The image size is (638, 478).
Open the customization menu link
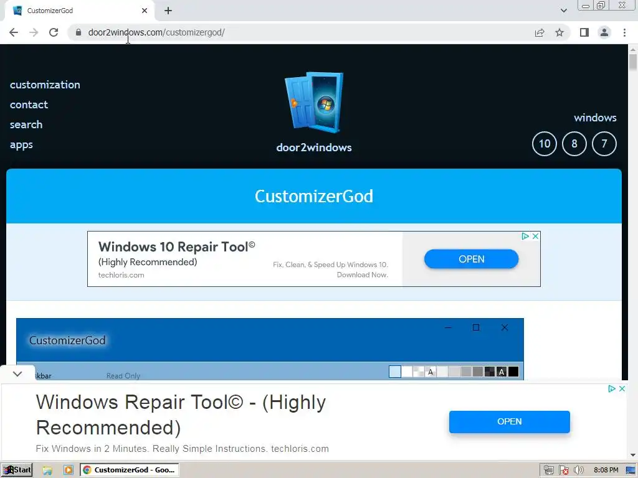(45, 85)
